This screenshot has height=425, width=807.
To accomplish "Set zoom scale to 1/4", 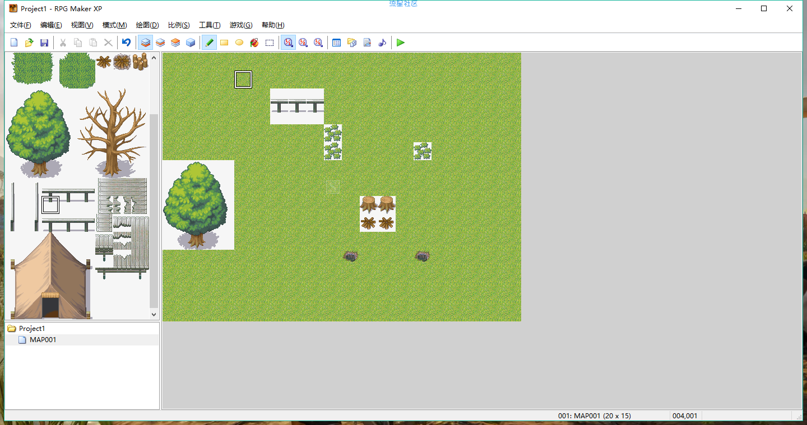I will tap(318, 43).
